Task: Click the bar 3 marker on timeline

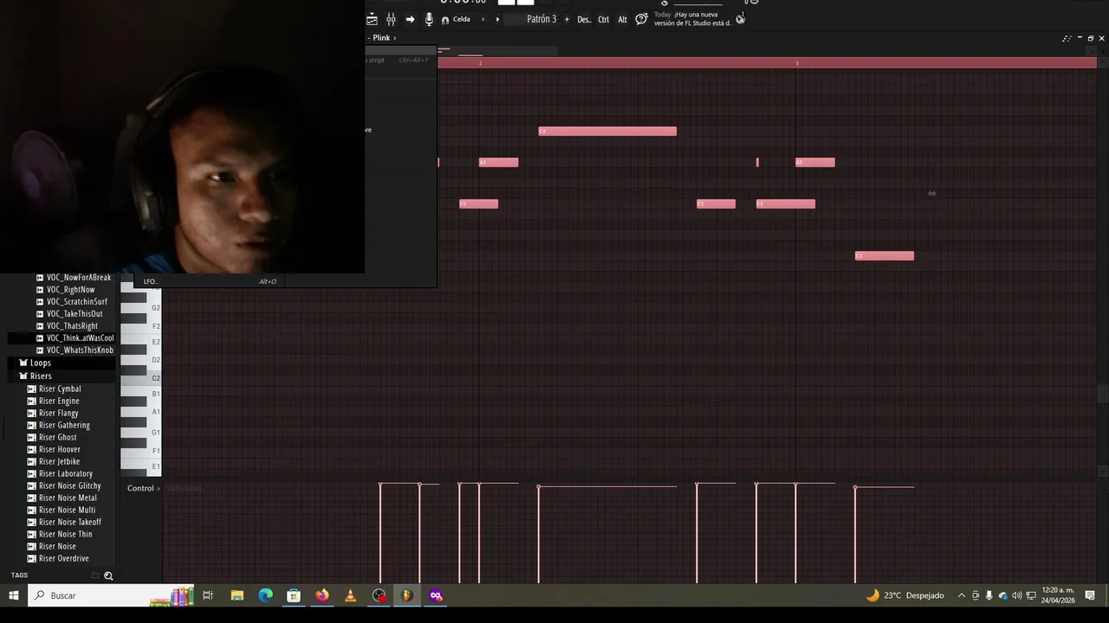Action: click(x=797, y=63)
